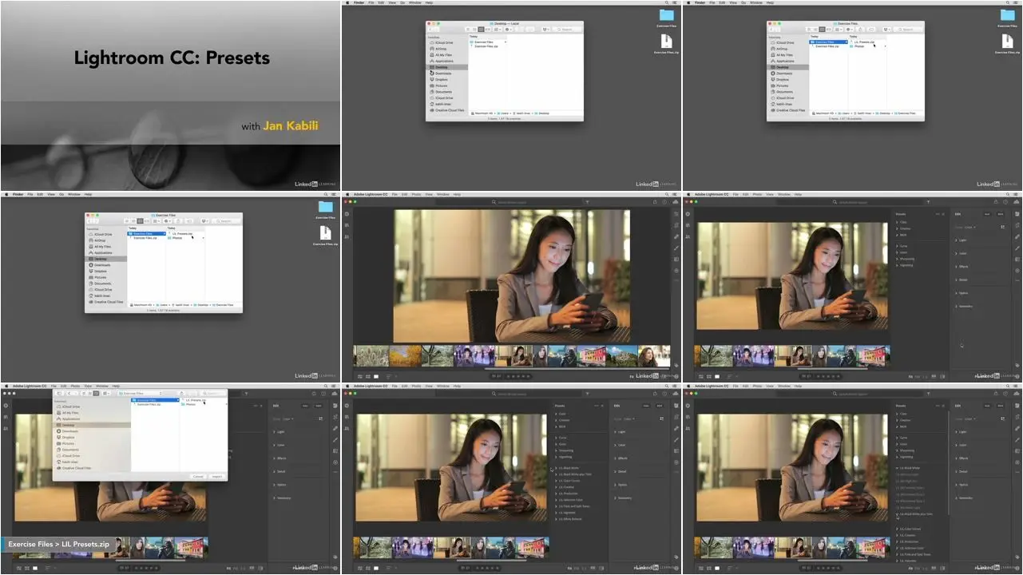Open Spotlight search in the top-middle frame's menu bar
The height and width of the screenshot is (575, 1023).
(666, 2)
